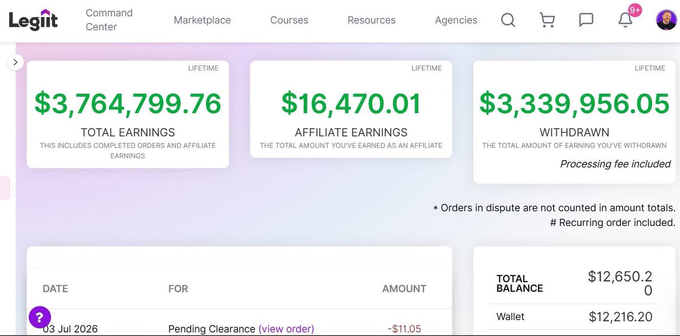Open the Command Center menu
Viewport: 680px width, 336px height.
[109, 20]
